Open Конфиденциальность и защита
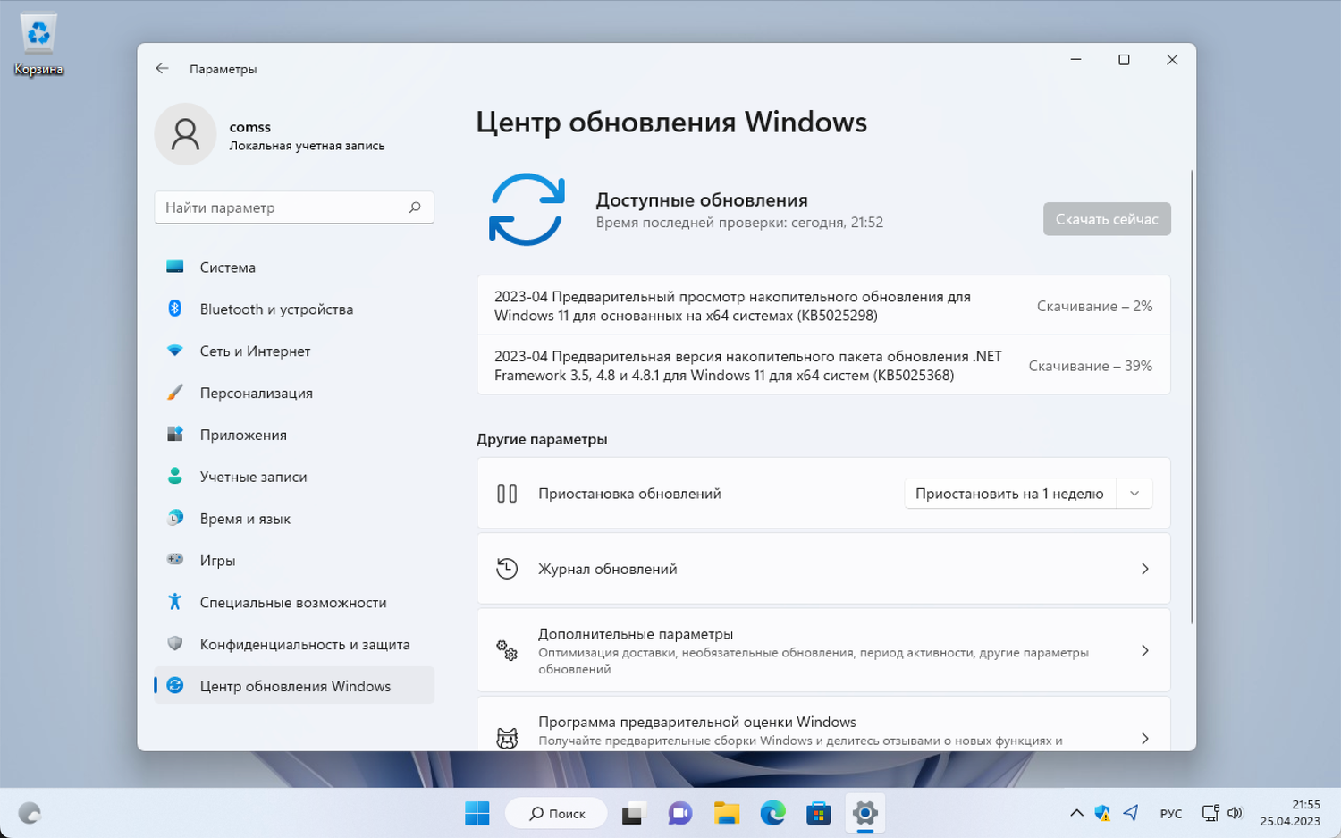The height and width of the screenshot is (838, 1341). [294, 645]
